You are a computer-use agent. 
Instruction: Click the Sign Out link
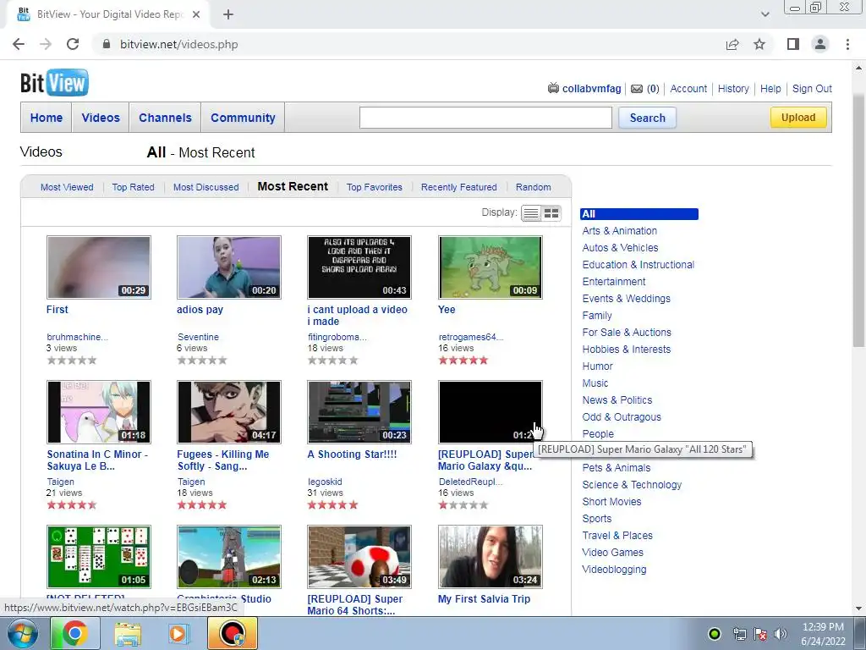(x=812, y=88)
